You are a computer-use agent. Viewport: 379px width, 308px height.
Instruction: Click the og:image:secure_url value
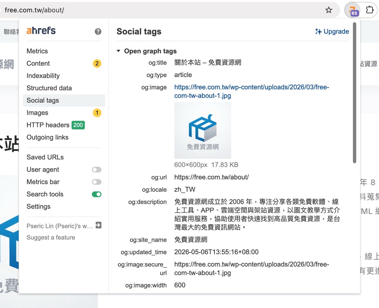[252, 268]
